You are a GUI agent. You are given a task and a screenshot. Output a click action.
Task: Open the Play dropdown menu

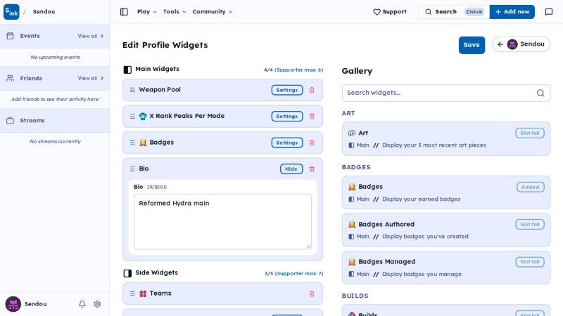(147, 12)
